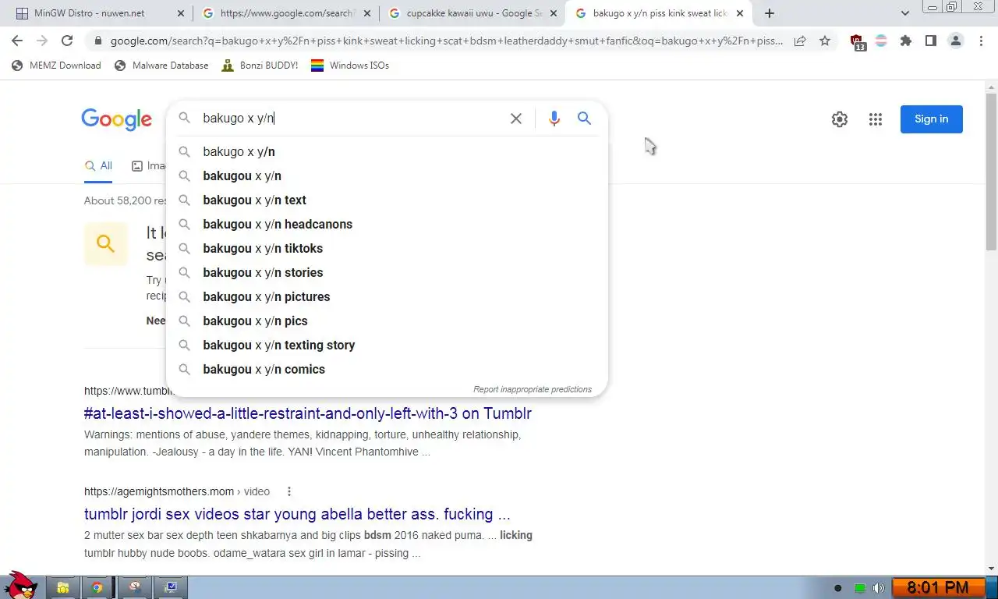This screenshot has width=998, height=599.
Task: Switch to Chrome in the taskbar
Action: [x=97, y=587]
